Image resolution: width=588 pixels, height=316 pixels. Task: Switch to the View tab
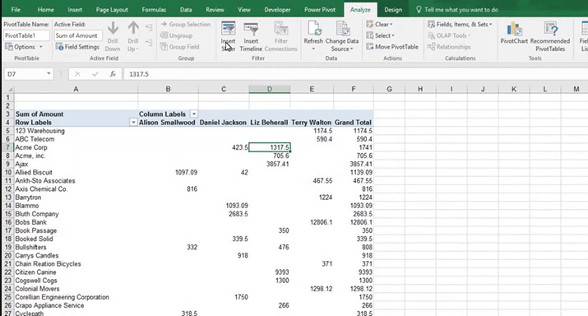point(243,10)
